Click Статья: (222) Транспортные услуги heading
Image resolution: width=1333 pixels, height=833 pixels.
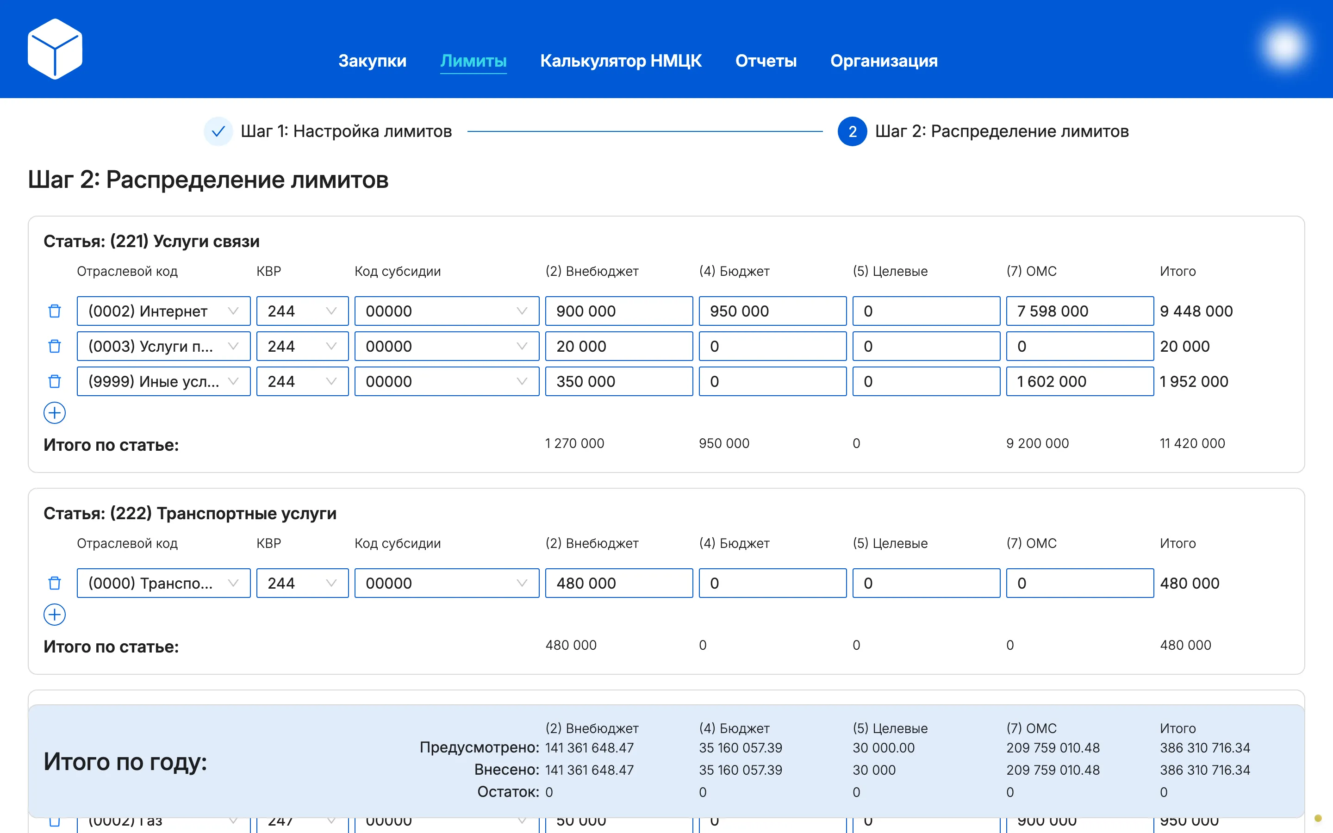(190, 514)
